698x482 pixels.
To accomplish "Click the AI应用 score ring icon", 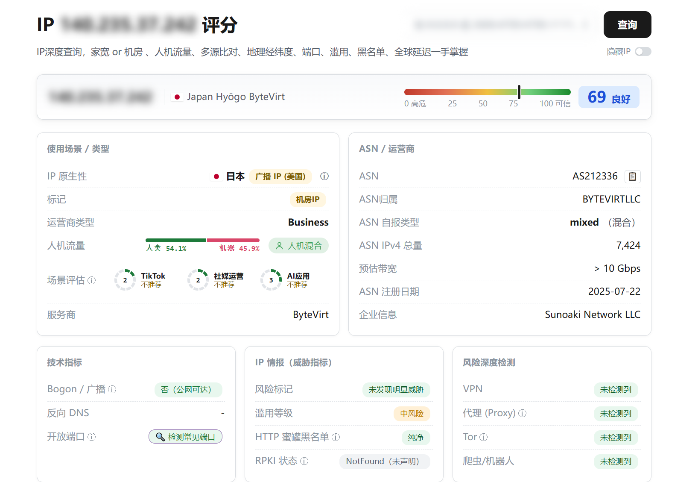I will pos(271,280).
